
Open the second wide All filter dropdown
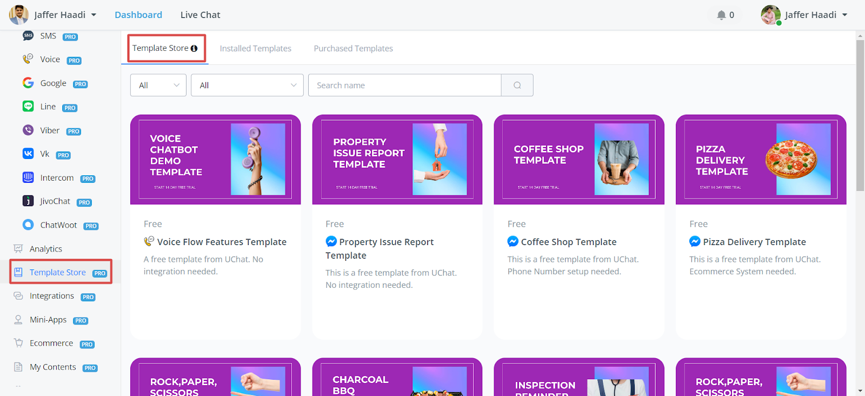click(247, 85)
